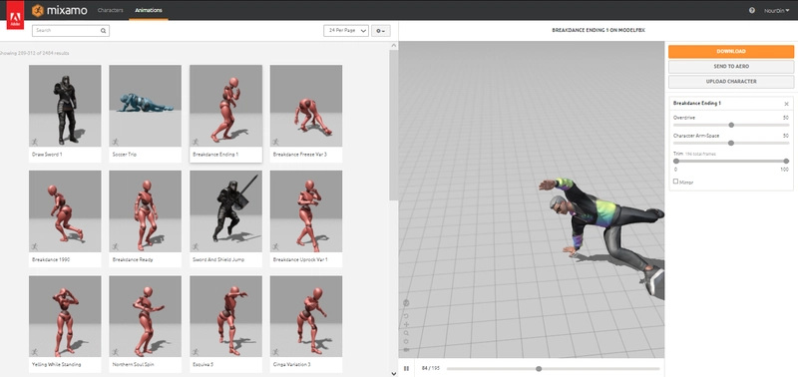The height and width of the screenshot is (377, 798).
Task: Enable the Mirror checkbox
Action: [x=676, y=182]
